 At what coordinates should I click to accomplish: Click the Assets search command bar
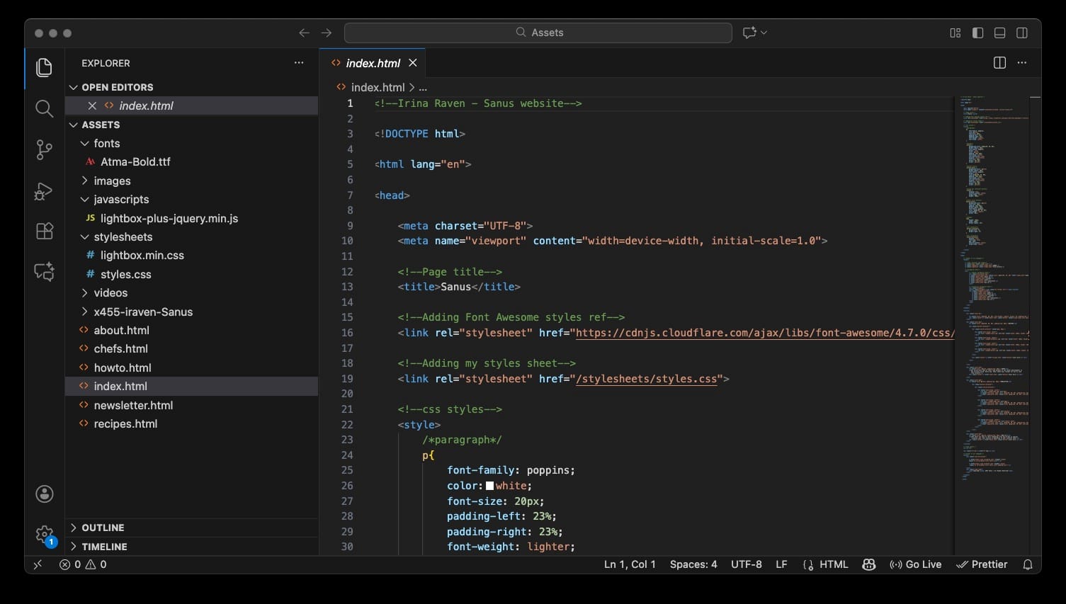point(538,33)
